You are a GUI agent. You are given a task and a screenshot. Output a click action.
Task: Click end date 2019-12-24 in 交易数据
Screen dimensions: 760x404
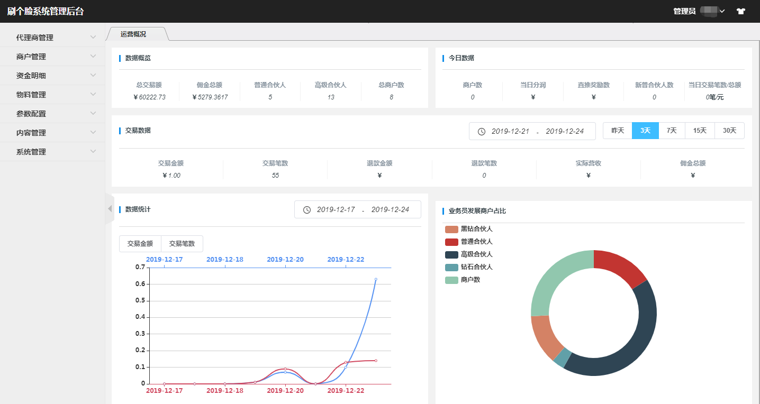point(565,131)
